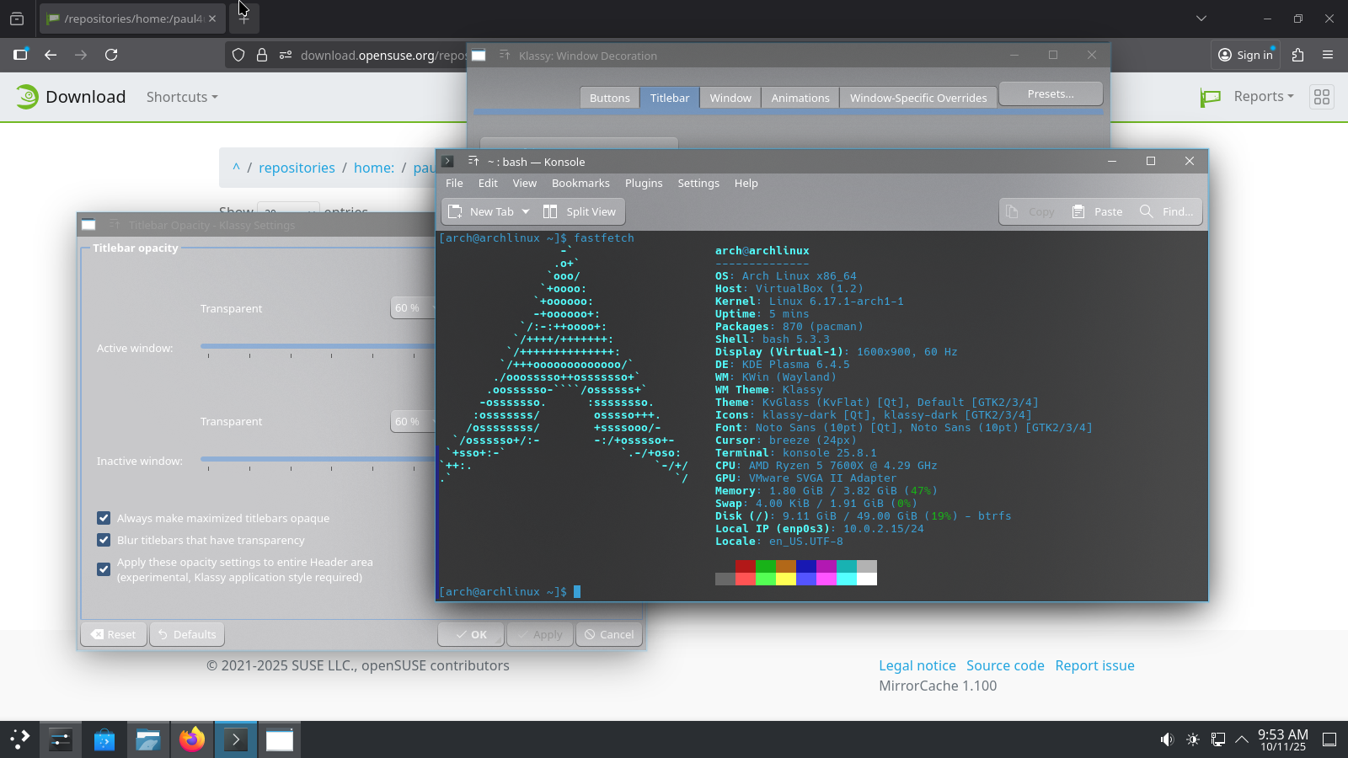Open the Firefox extensions puzzle icon
Viewport: 1348px width, 758px height.
pos(1297,55)
